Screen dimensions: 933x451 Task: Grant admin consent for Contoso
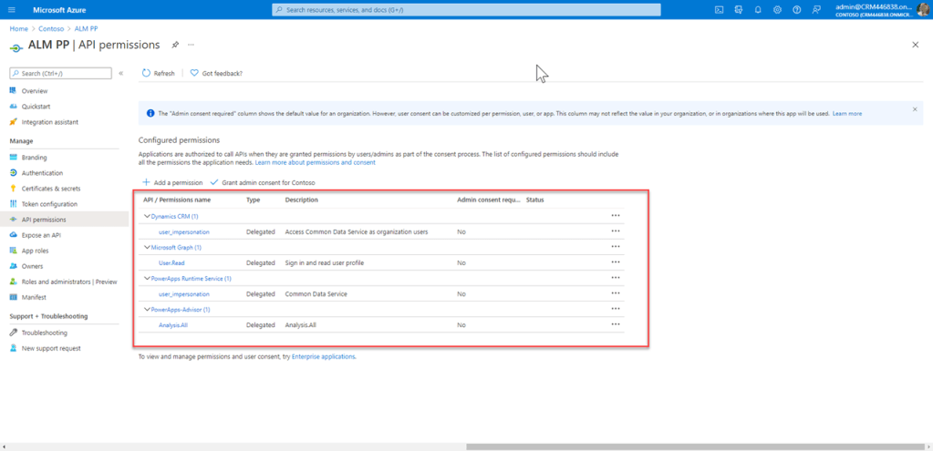pyautogui.click(x=263, y=183)
